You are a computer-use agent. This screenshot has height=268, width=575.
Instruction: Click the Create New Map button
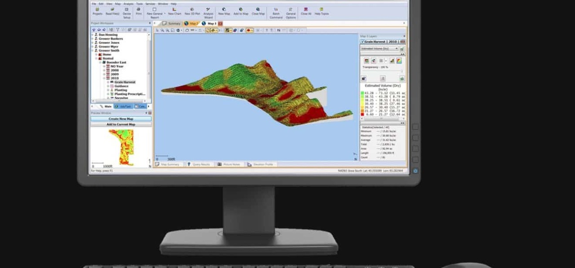pos(121,119)
